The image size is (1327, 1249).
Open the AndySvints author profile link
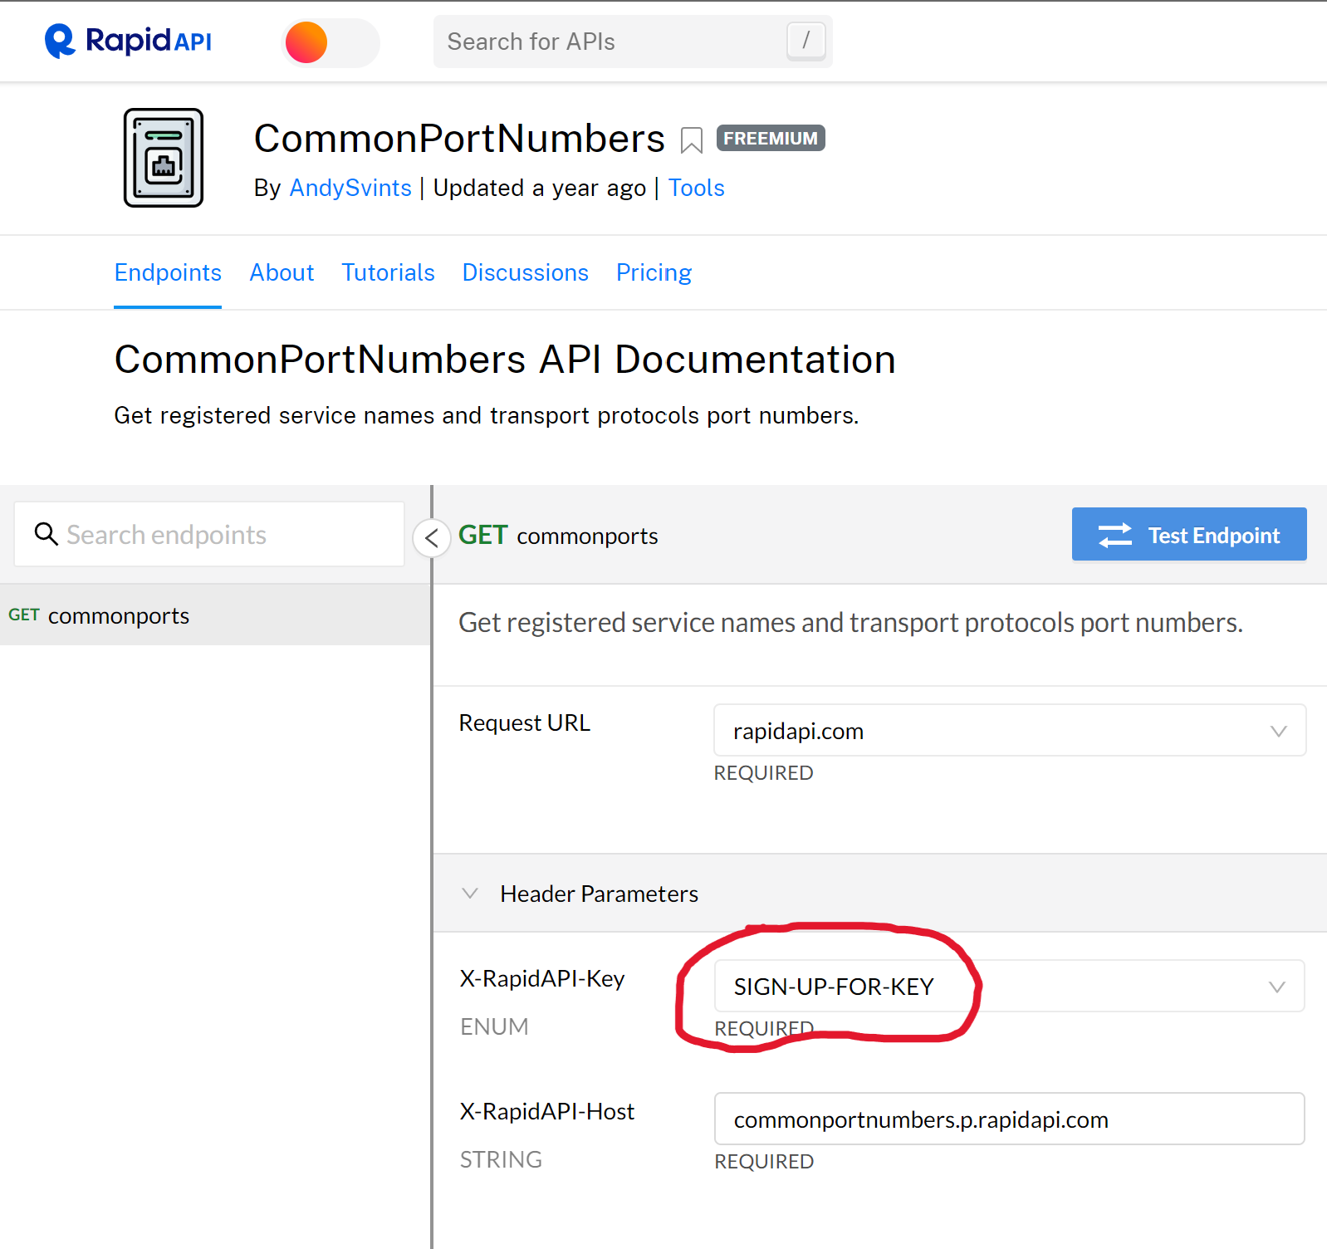pyautogui.click(x=350, y=188)
